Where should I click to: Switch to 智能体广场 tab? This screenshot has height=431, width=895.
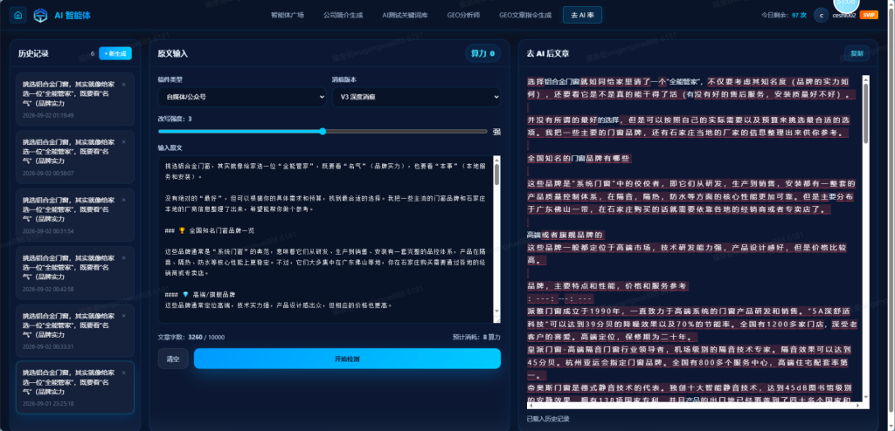tap(287, 16)
